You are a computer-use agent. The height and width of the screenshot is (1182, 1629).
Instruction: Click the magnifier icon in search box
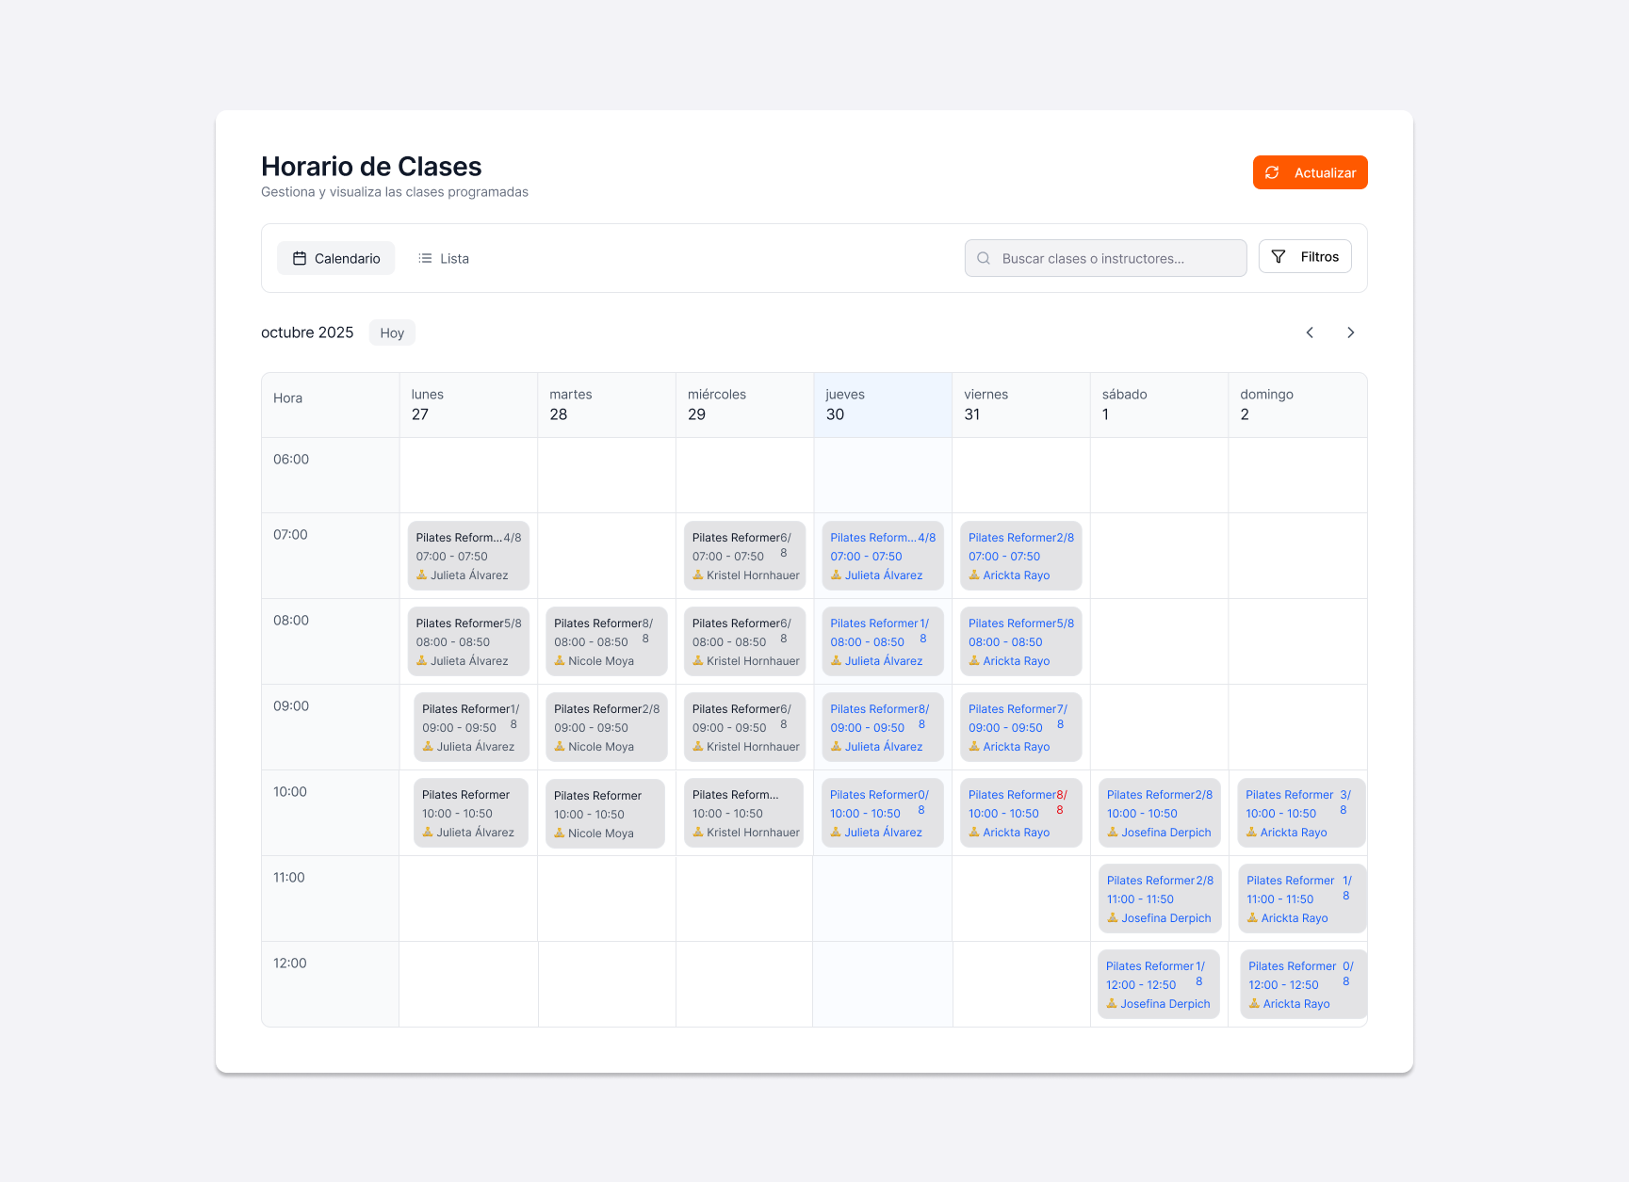click(x=984, y=258)
